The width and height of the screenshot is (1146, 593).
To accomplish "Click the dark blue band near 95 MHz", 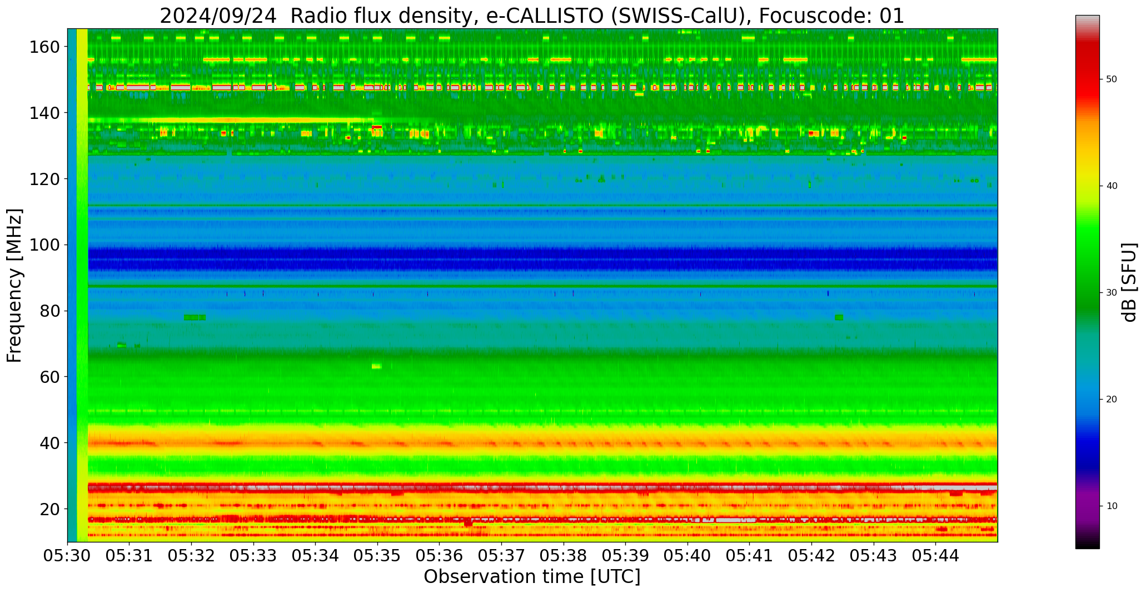I will point(542,260).
